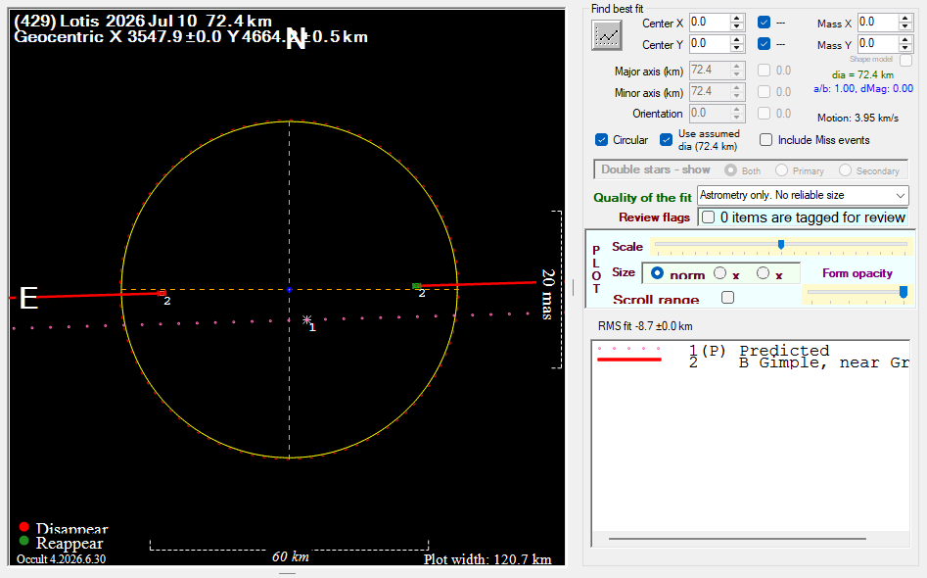Increase Mass Y with its up arrow
927x578 pixels.
[x=905, y=39]
